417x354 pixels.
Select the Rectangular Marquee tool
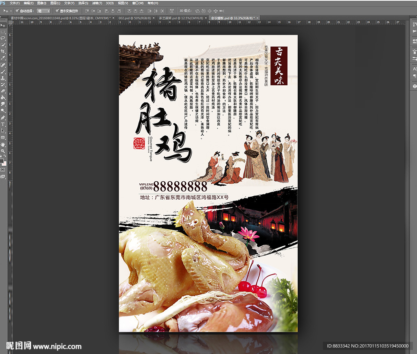tap(3, 32)
